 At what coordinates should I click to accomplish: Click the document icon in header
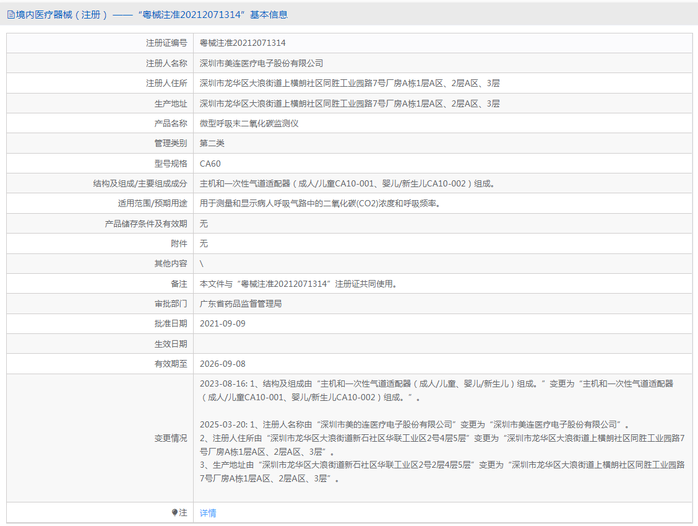pyautogui.click(x=11, y=15)
